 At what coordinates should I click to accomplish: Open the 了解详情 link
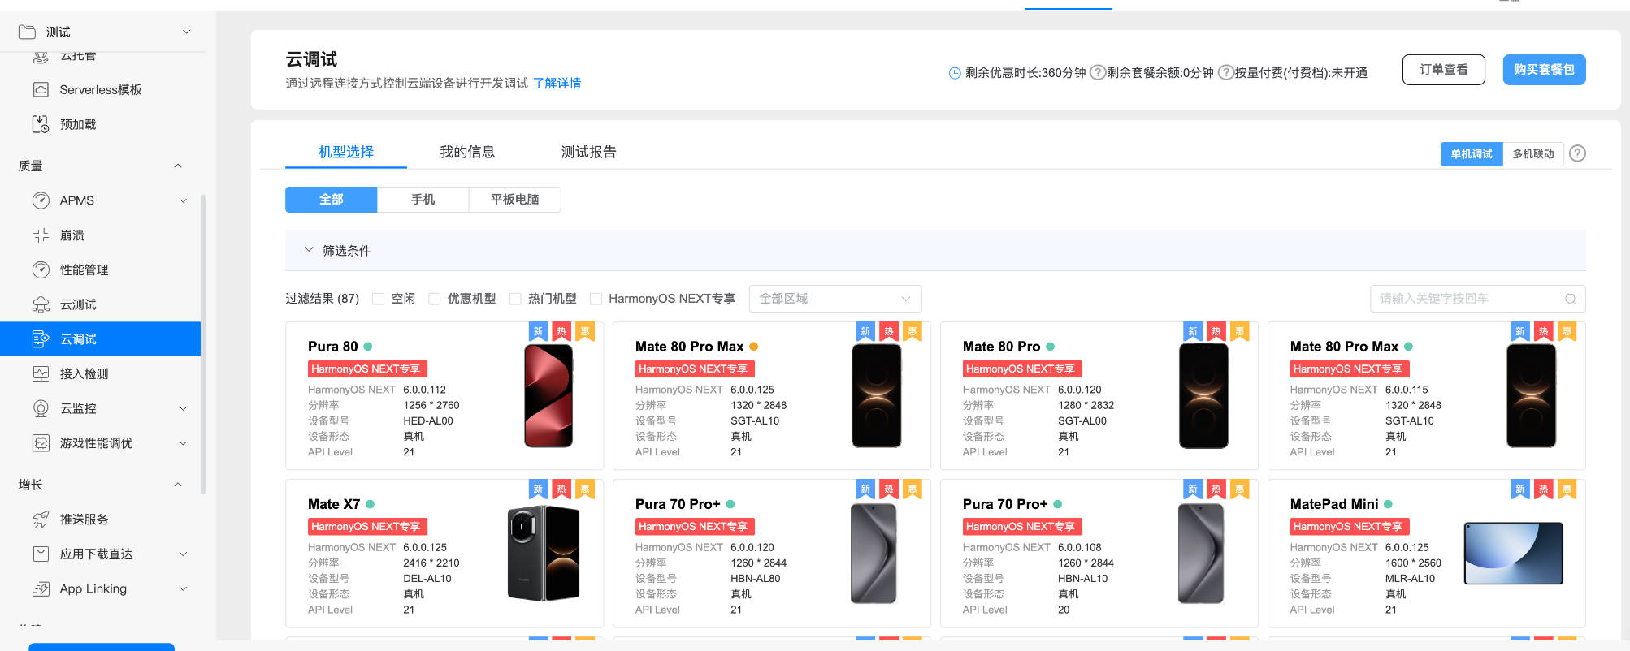tap(557, 84)
